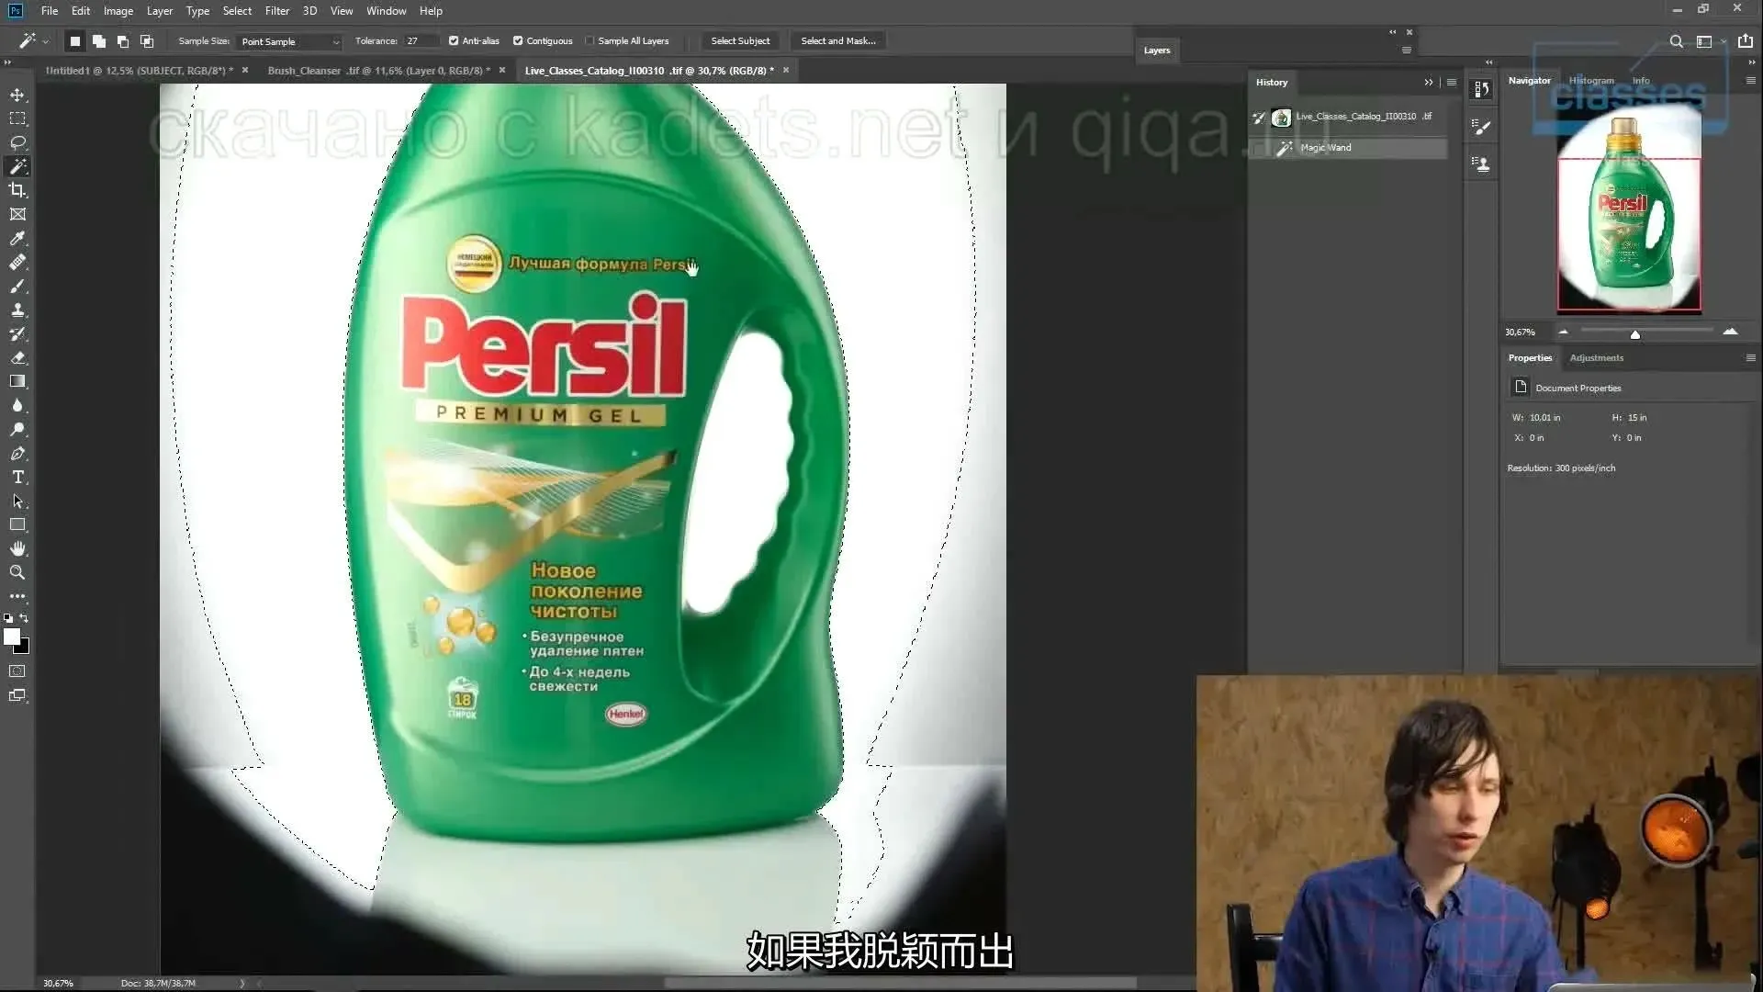The width and height of the screenshot is (1763, 992).
Task: Click the Navigator zoom slider handle
Action: (x=1635, y=334)
